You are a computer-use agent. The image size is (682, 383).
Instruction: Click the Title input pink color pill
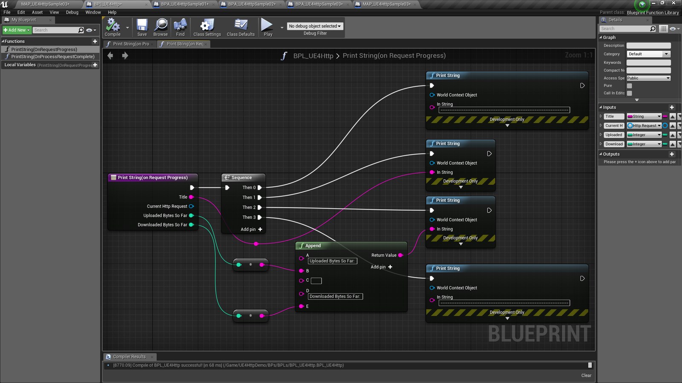point(665,116)
